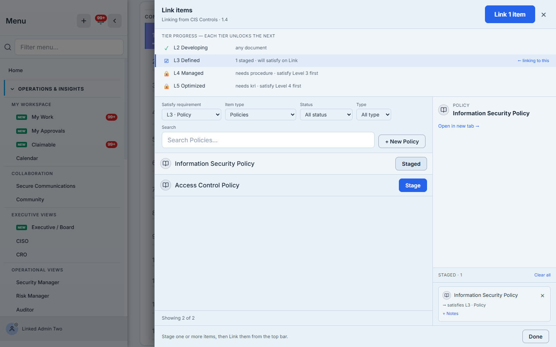Click in the Search Policies field

268,140
